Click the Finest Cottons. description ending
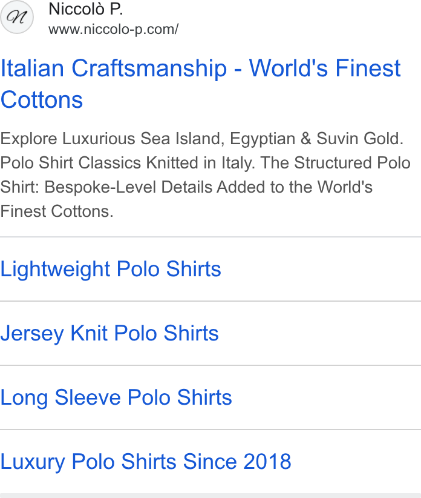Viewport: 421px width, 498px height. pos(57,211)
